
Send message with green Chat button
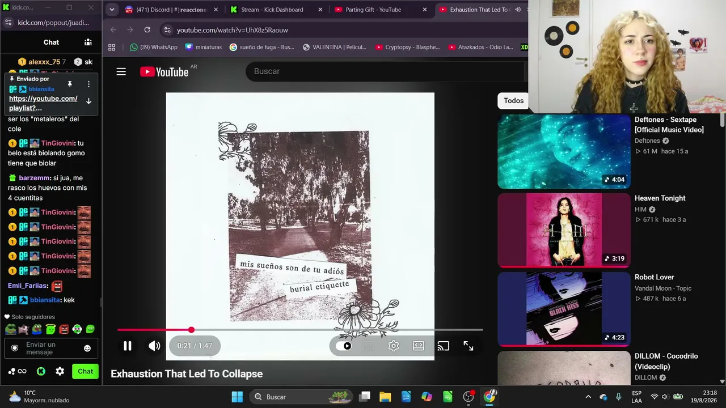pyautogui.click(x=86, y=371)
